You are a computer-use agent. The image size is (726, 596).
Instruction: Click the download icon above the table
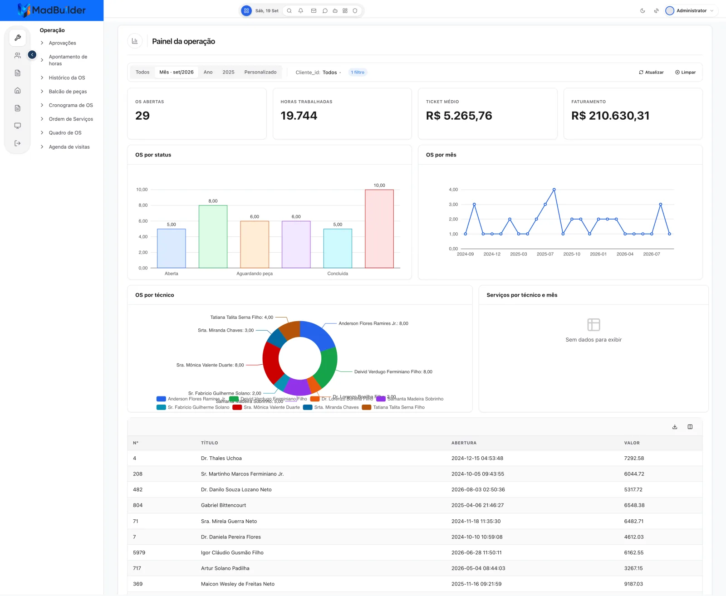pos(675,427)
